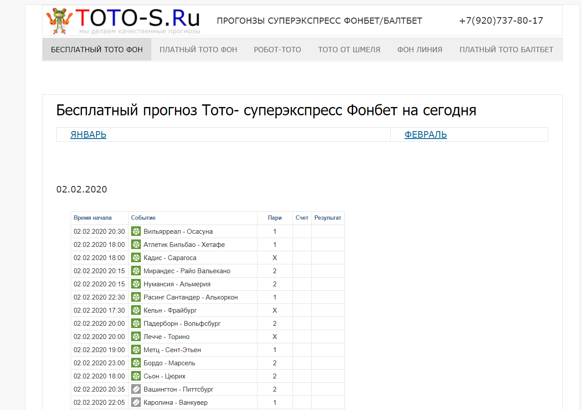Select Тото от Шмеля in navigation
This screenshot has height=410, width=582.
click(349, 50)
